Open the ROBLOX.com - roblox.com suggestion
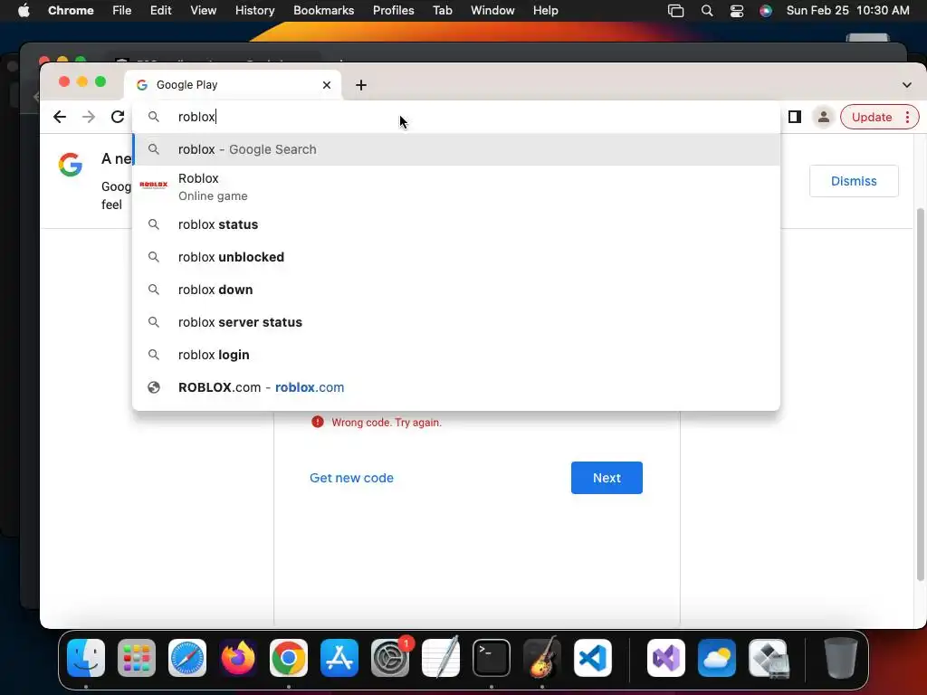 pyautogui.click(x=456, y=387)
